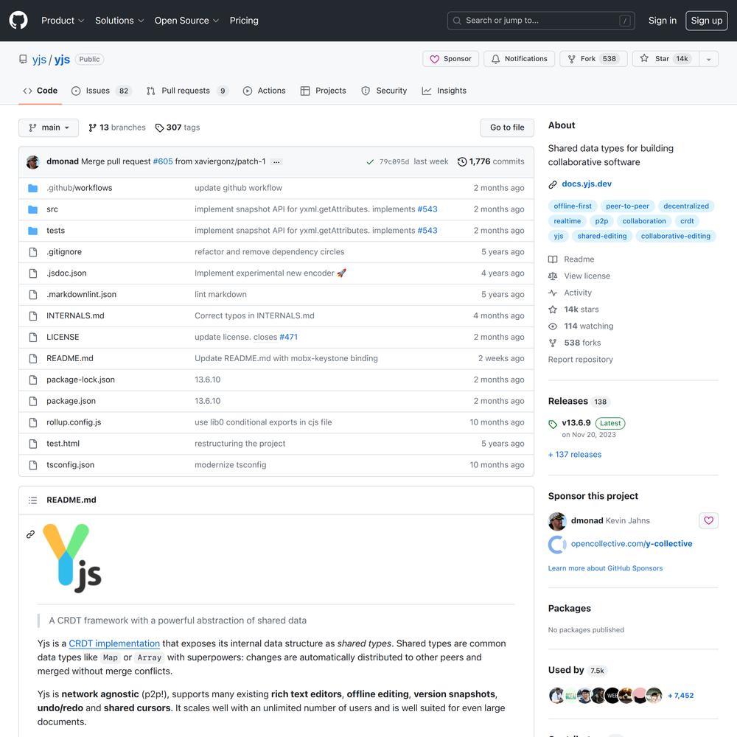The image size is (737, 737).
Task: Click the Sign up button
Action: pos(707,20)
